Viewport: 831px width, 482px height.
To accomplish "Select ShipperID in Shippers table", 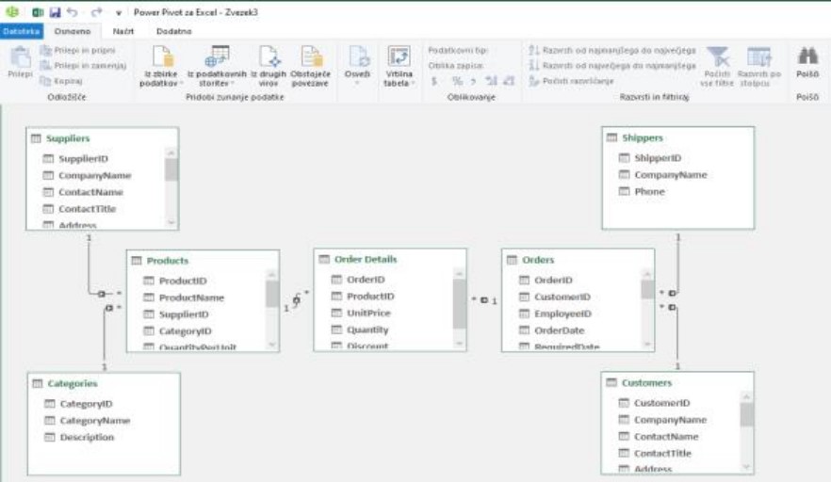I will pyautogui.click(x=658, y=158).
